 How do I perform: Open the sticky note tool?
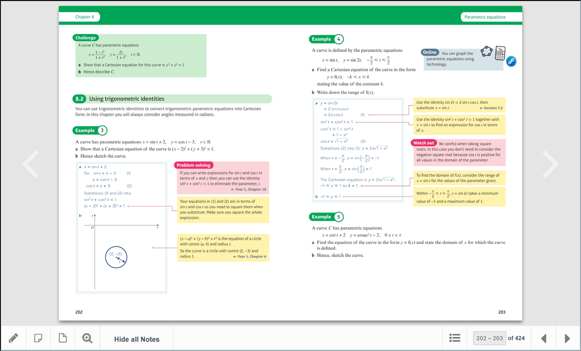point(39,338)
